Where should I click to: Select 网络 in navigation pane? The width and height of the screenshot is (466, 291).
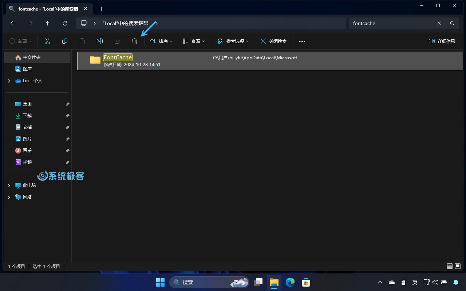pos(24,197)
